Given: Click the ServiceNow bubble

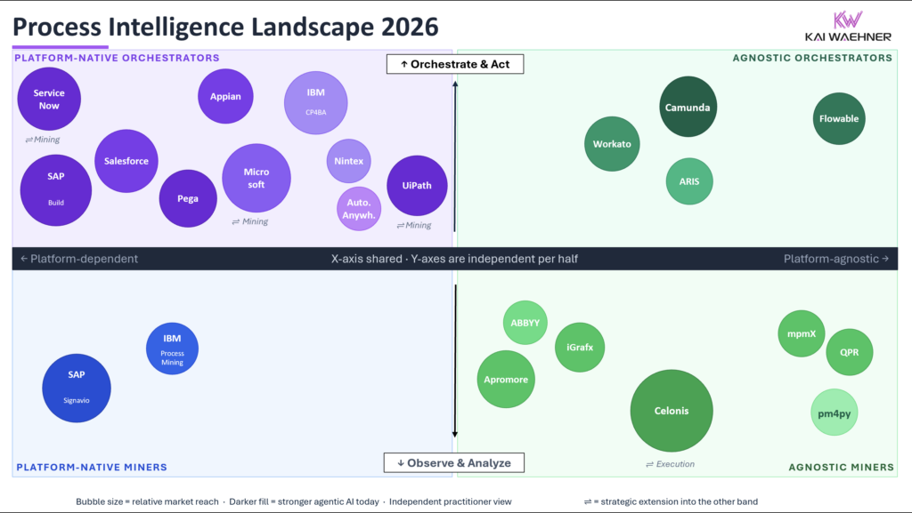Looking at the screenshot, I should click(49, 99).
